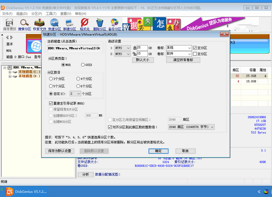Click the DiskGenius app icon in title bar

(x=3, y=8)
